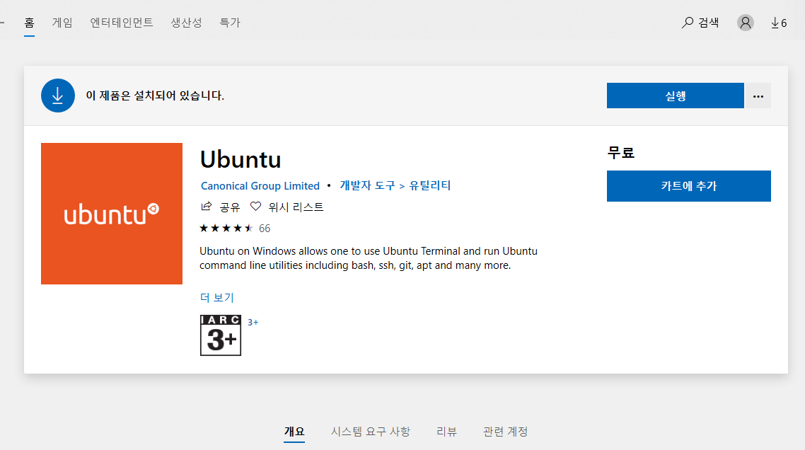
Task: Click the blue installed download circle icon
Action: [58, 96]
